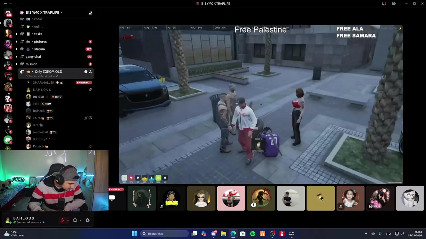Go back with title bar left arrow
426x239 pixels.
[x=5, y=3]
